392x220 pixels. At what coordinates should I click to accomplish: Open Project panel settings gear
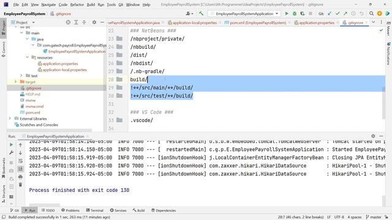click(94, 22)
